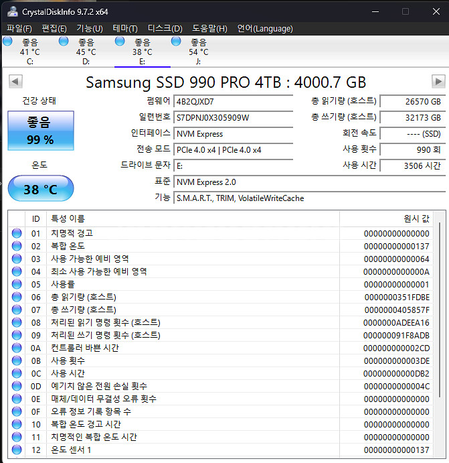The height and width of the screenshot is (463, 449).
Task: Select drive C: status orb at 41 °C
Action: click(x=8, y=42)
